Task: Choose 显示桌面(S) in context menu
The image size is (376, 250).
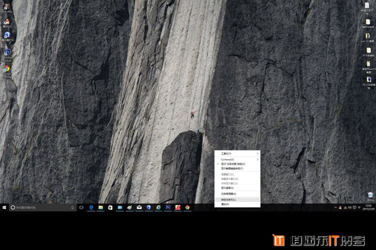Action: click(x=237, y=188)
